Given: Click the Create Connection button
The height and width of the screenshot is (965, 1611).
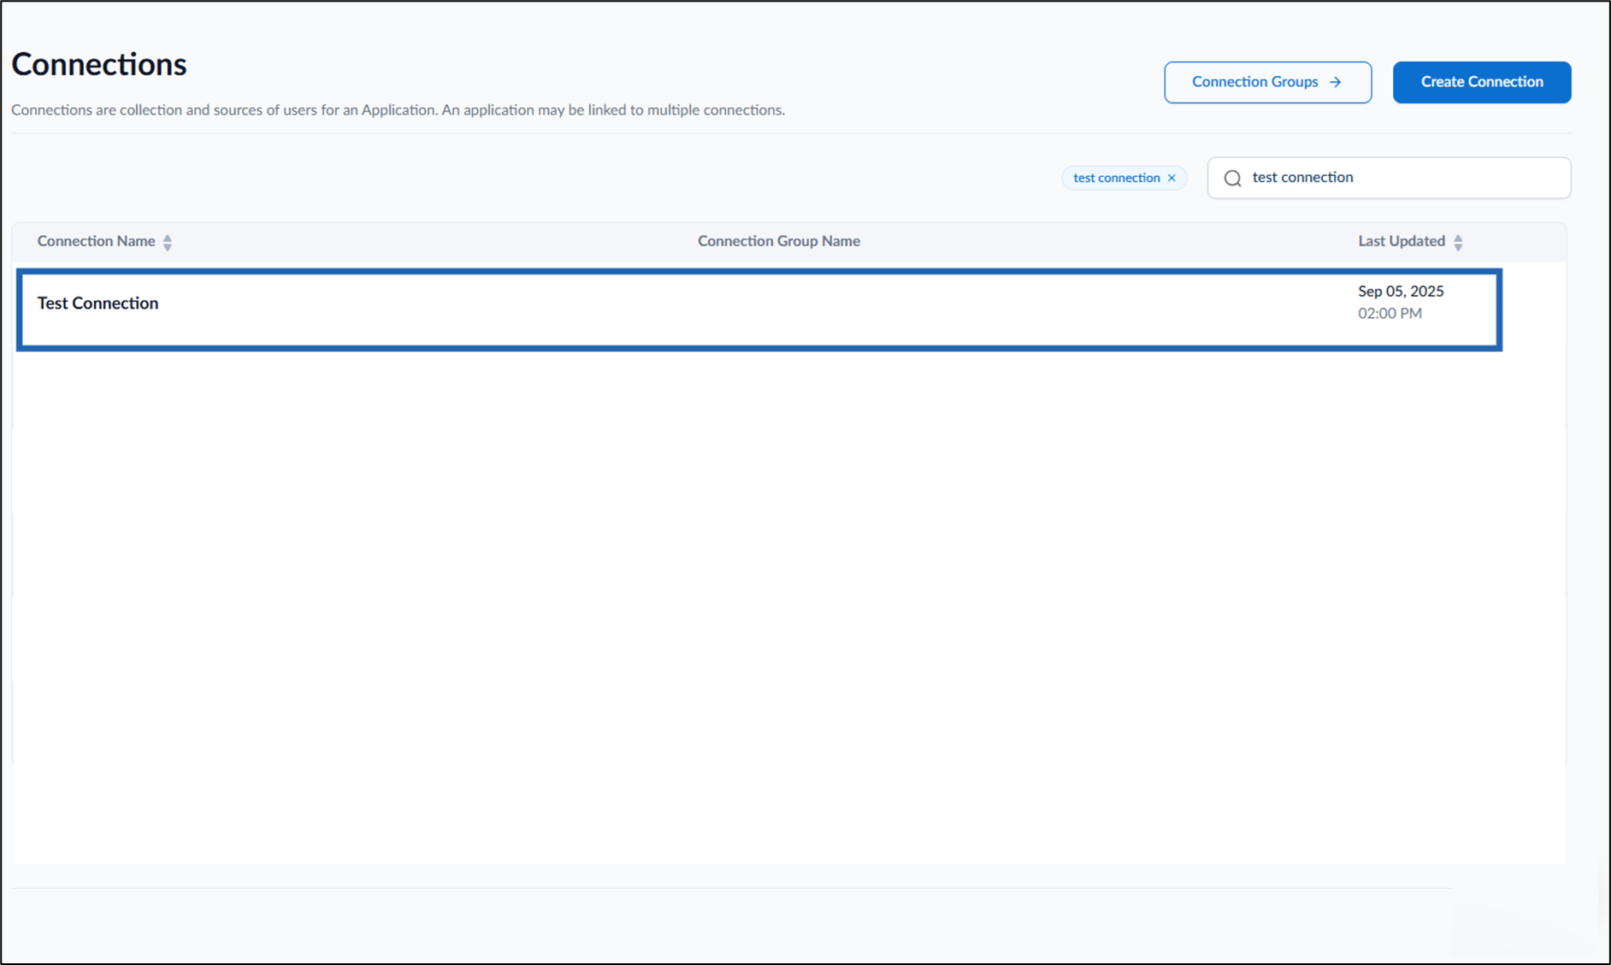Looking at the screenshot, I should point(1481,82).
